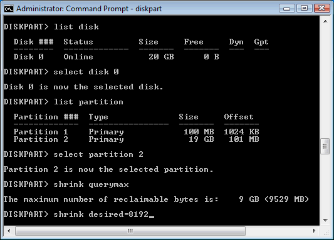This screenshot has height=240, width=334.
Task: Click the vertical scrollbar down arrow
Action: click(325, 221)
